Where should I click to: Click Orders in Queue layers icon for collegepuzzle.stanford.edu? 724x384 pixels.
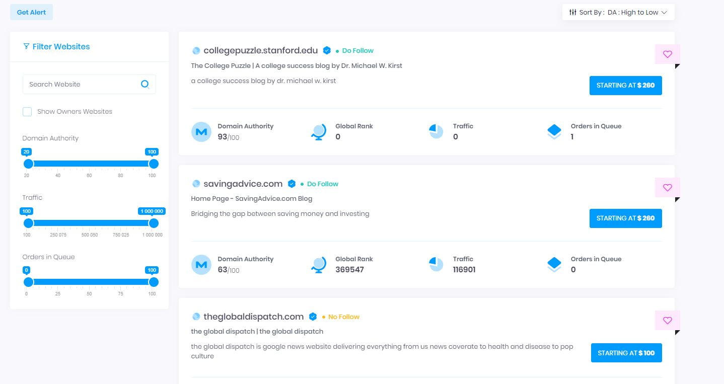tap(554, 132)
